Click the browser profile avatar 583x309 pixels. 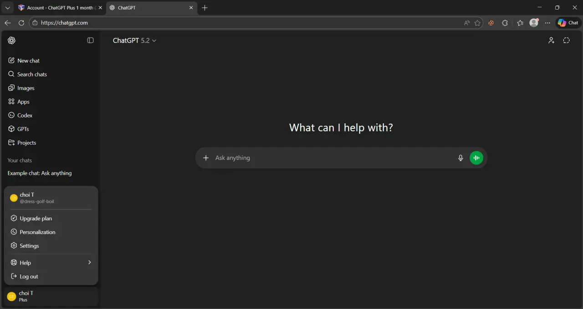[534, 23]
